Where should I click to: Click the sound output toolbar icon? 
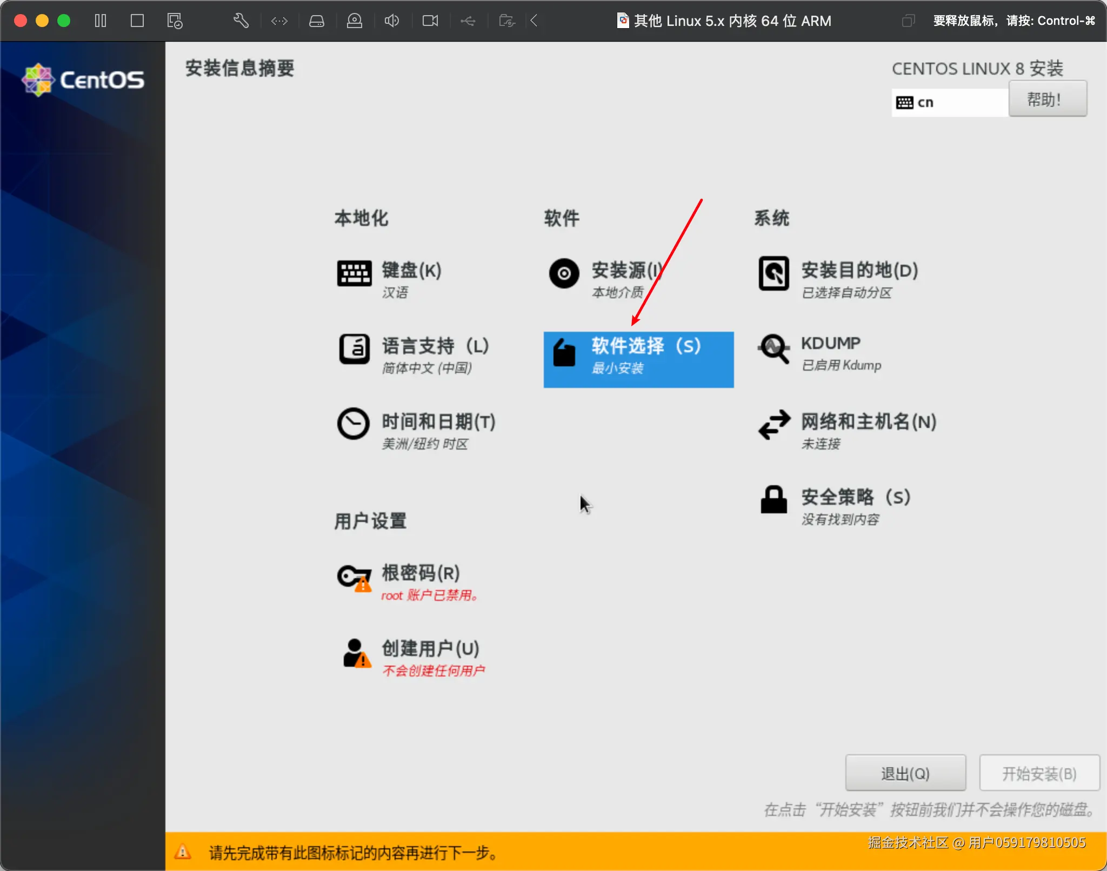click(x=391, y=21)
